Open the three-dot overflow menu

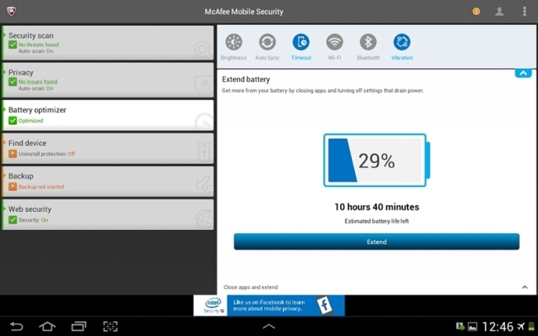tap(524, 12)
